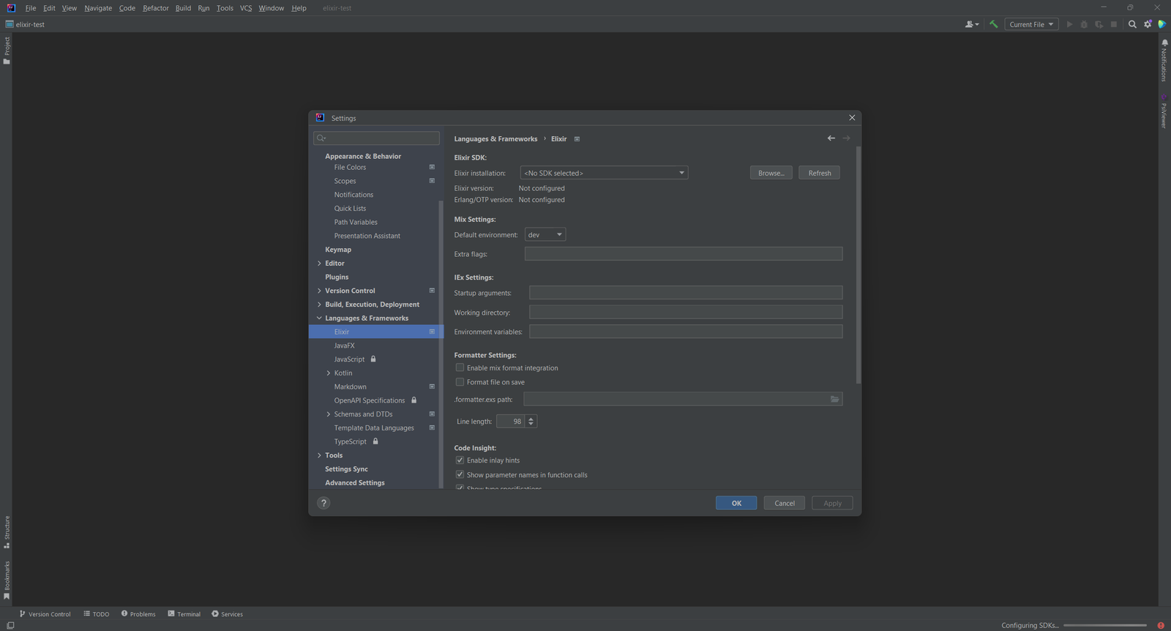This screenshot has height=631, width=1171.
Task: Click the Extra flags input field
Action: [684, 254]
